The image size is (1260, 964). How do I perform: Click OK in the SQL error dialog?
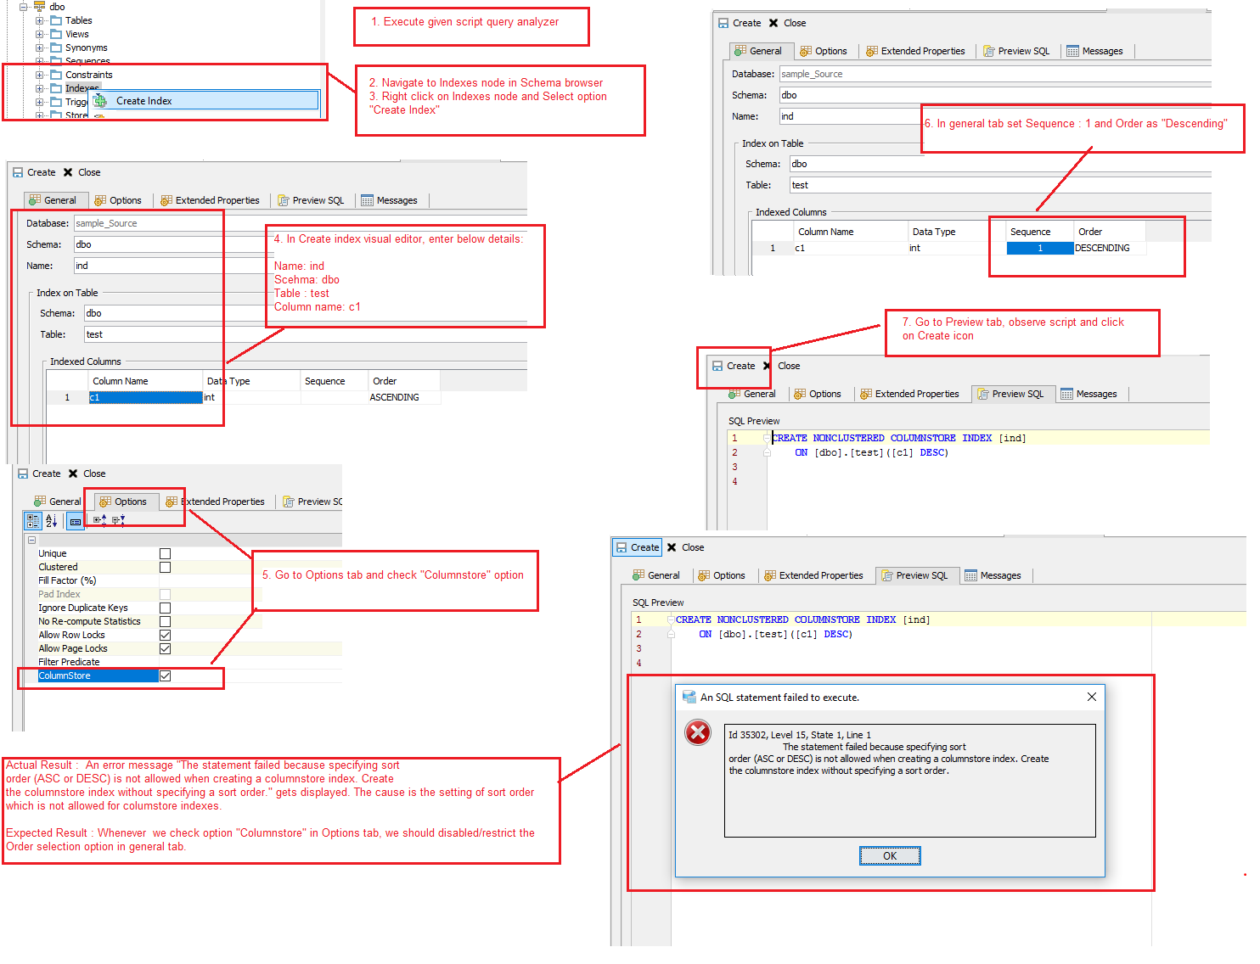tap(889, 855)
